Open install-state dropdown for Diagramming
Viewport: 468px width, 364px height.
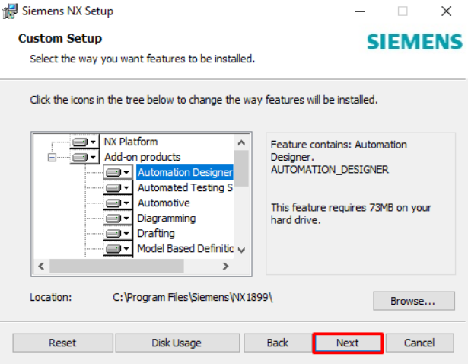[x=118, y=219]
